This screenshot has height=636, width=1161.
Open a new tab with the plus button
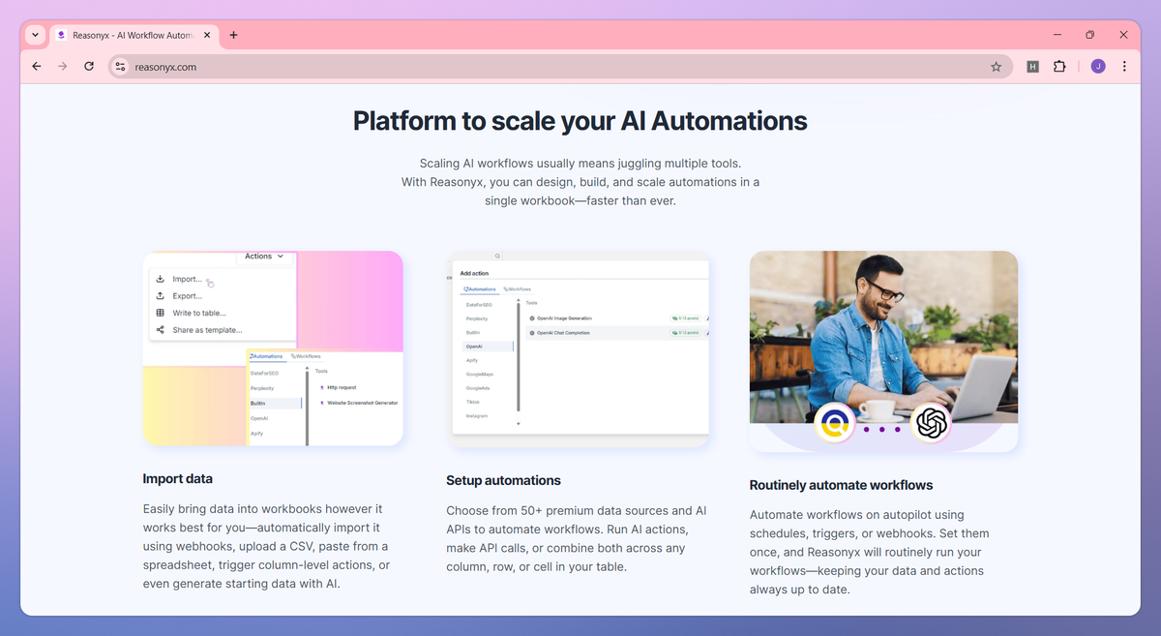[x=233, y=35]
